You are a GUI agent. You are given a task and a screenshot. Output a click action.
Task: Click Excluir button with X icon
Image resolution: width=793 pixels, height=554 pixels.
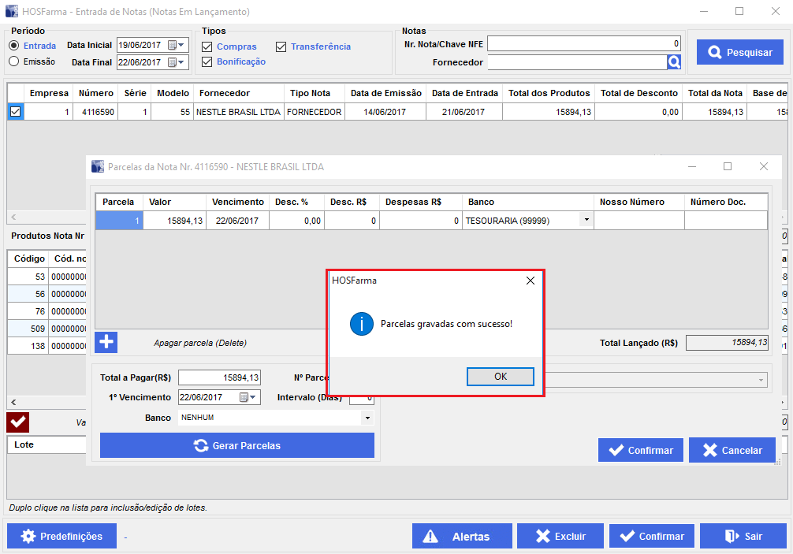coord(560,536)
